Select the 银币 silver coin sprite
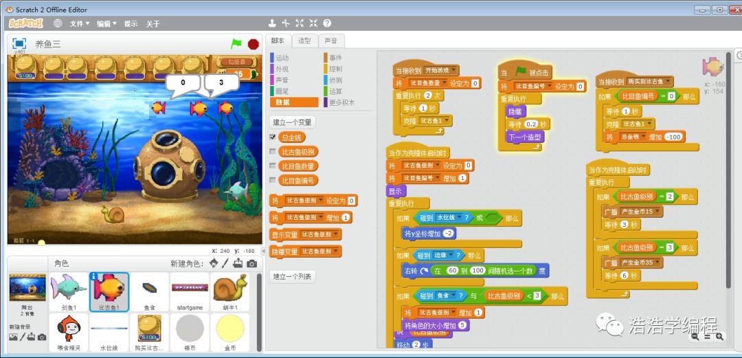The width and height of the screenshot is (742, 358). tap(190, 333)
